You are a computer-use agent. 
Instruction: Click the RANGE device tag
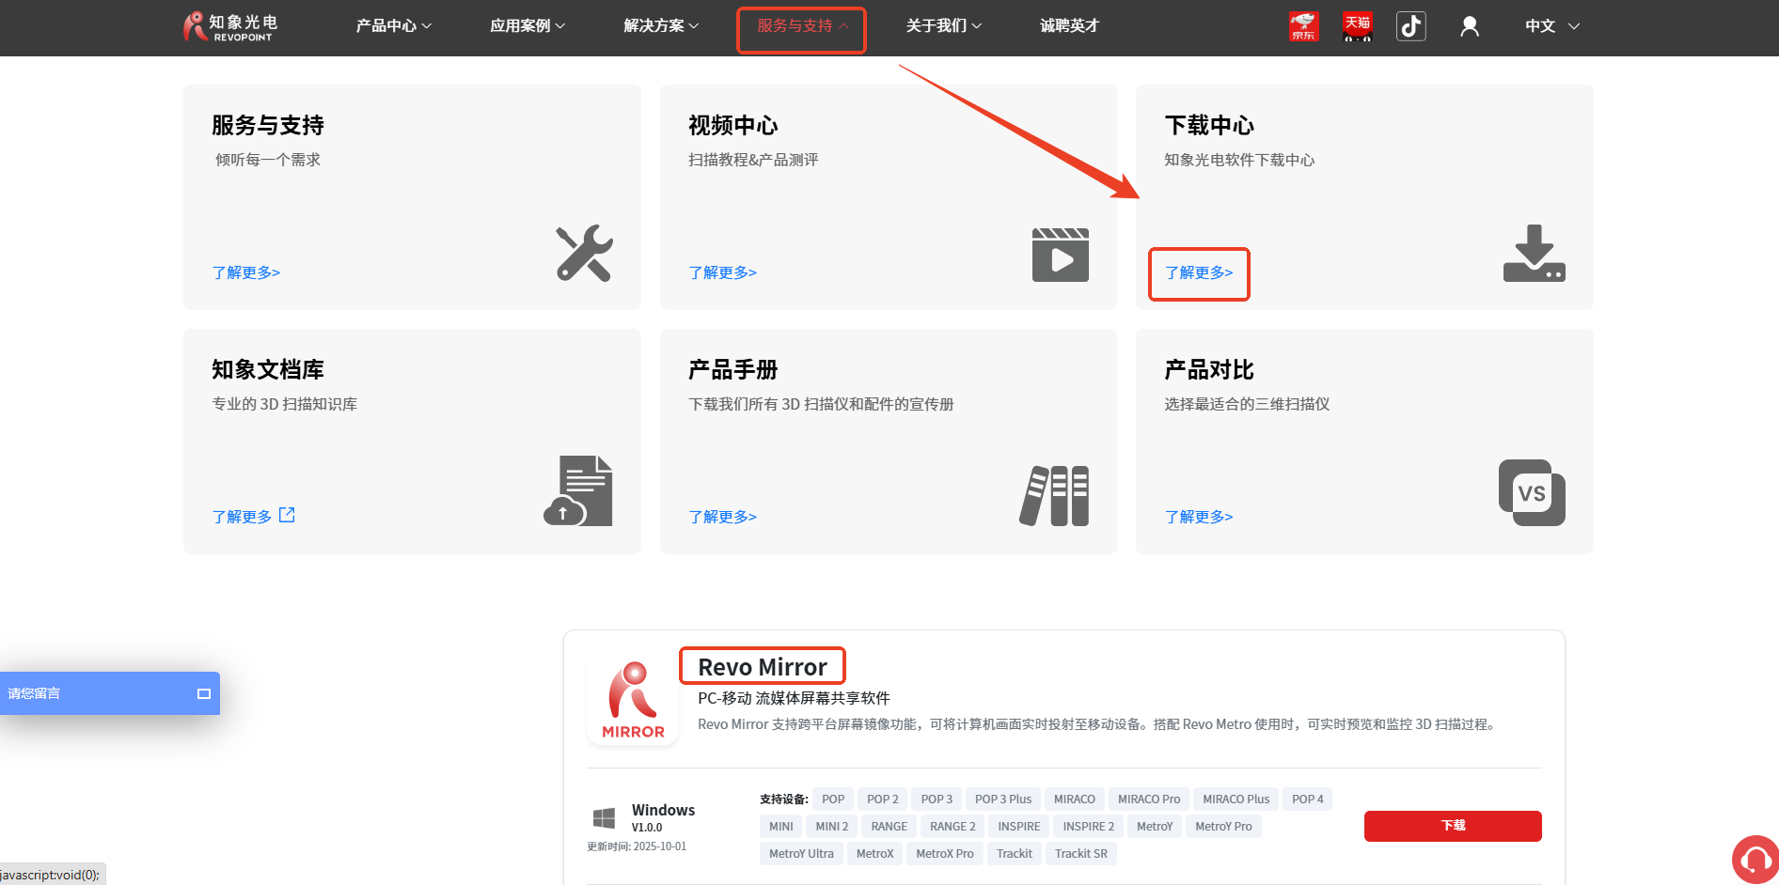tap(889, 827)
